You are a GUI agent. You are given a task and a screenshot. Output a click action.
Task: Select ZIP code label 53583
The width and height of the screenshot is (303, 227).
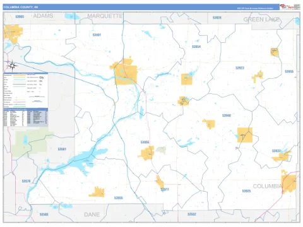[44, 214]
